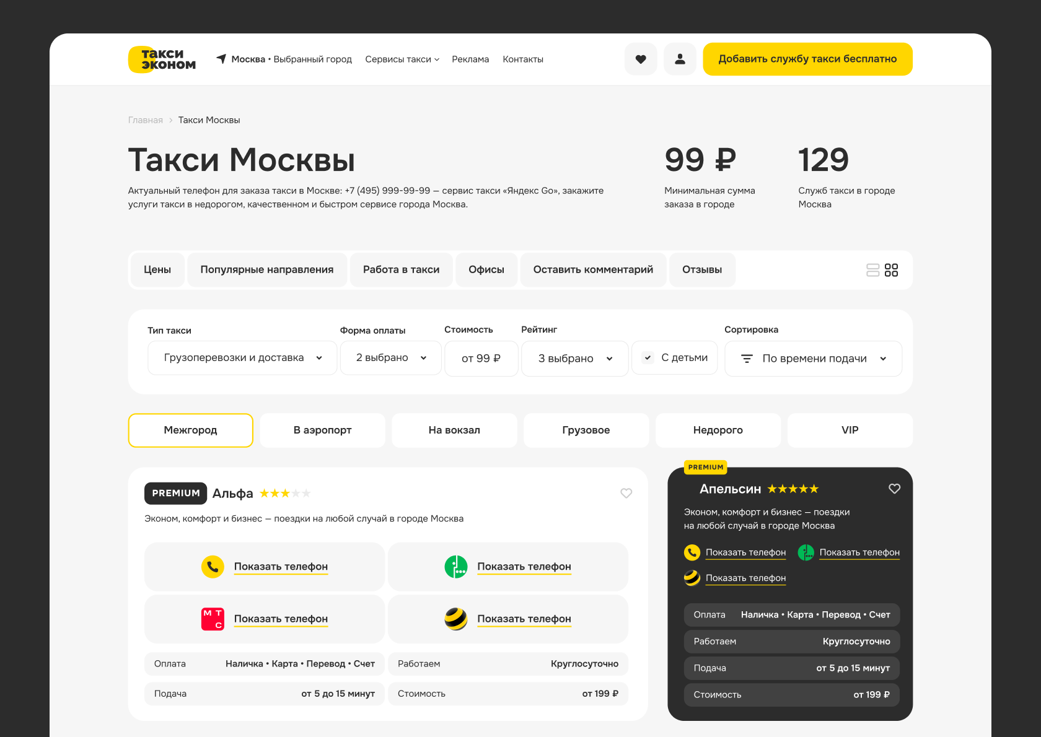Click the yellow phone icon in Апельсин card
This screenshot has height=737, width=1041.
pos(692,552)
